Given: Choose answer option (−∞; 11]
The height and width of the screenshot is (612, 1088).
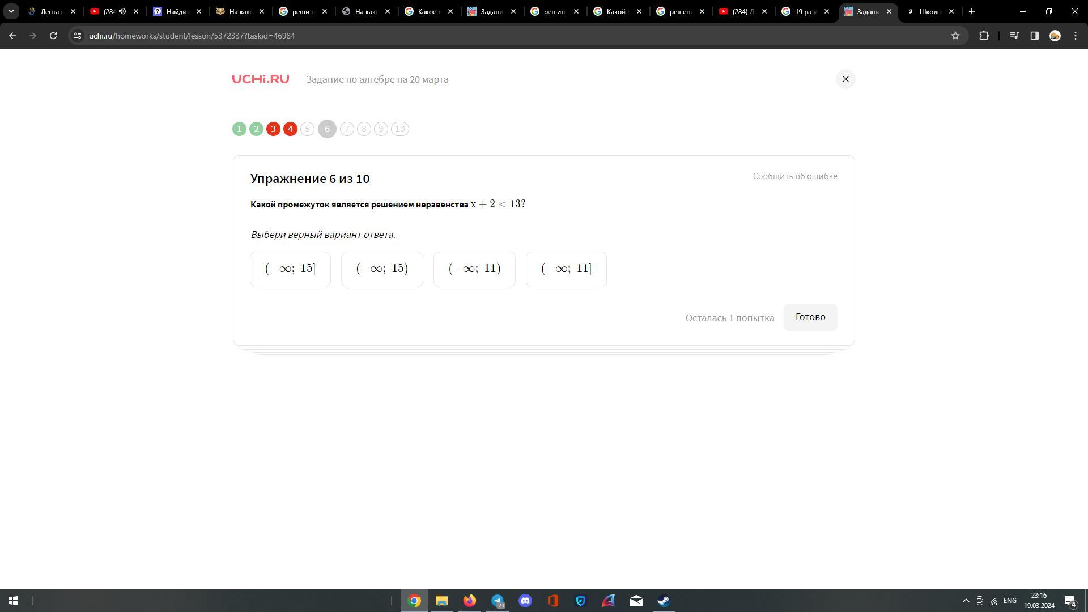Looking at the screenshot, I should point(566,269).
